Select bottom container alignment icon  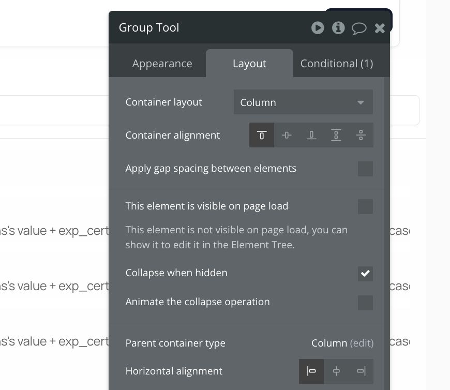click(x=311, y=135)
